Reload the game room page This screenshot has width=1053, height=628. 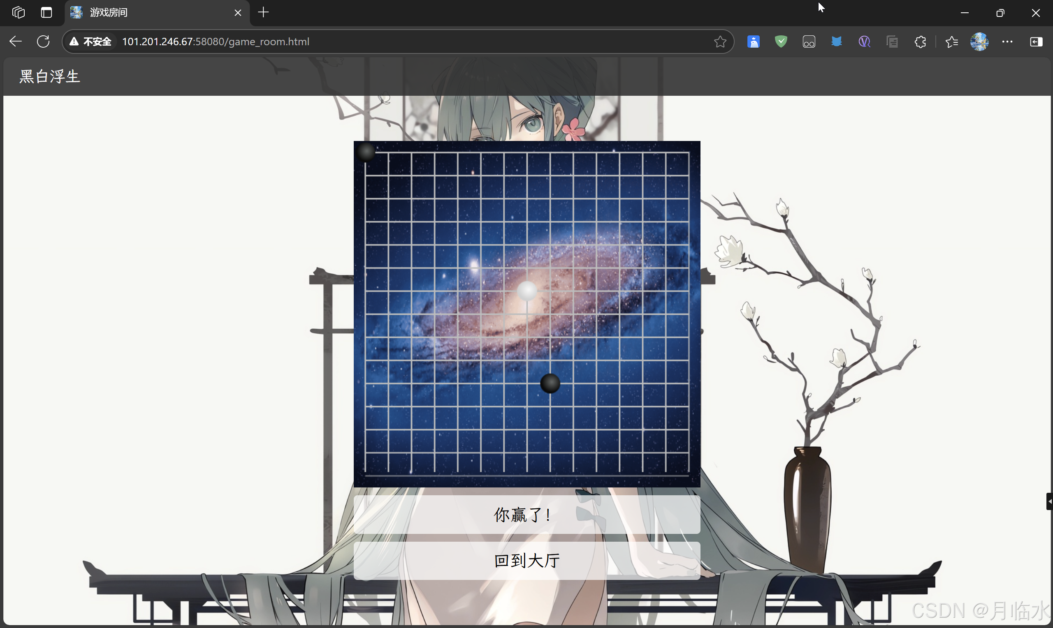point(43,42)
